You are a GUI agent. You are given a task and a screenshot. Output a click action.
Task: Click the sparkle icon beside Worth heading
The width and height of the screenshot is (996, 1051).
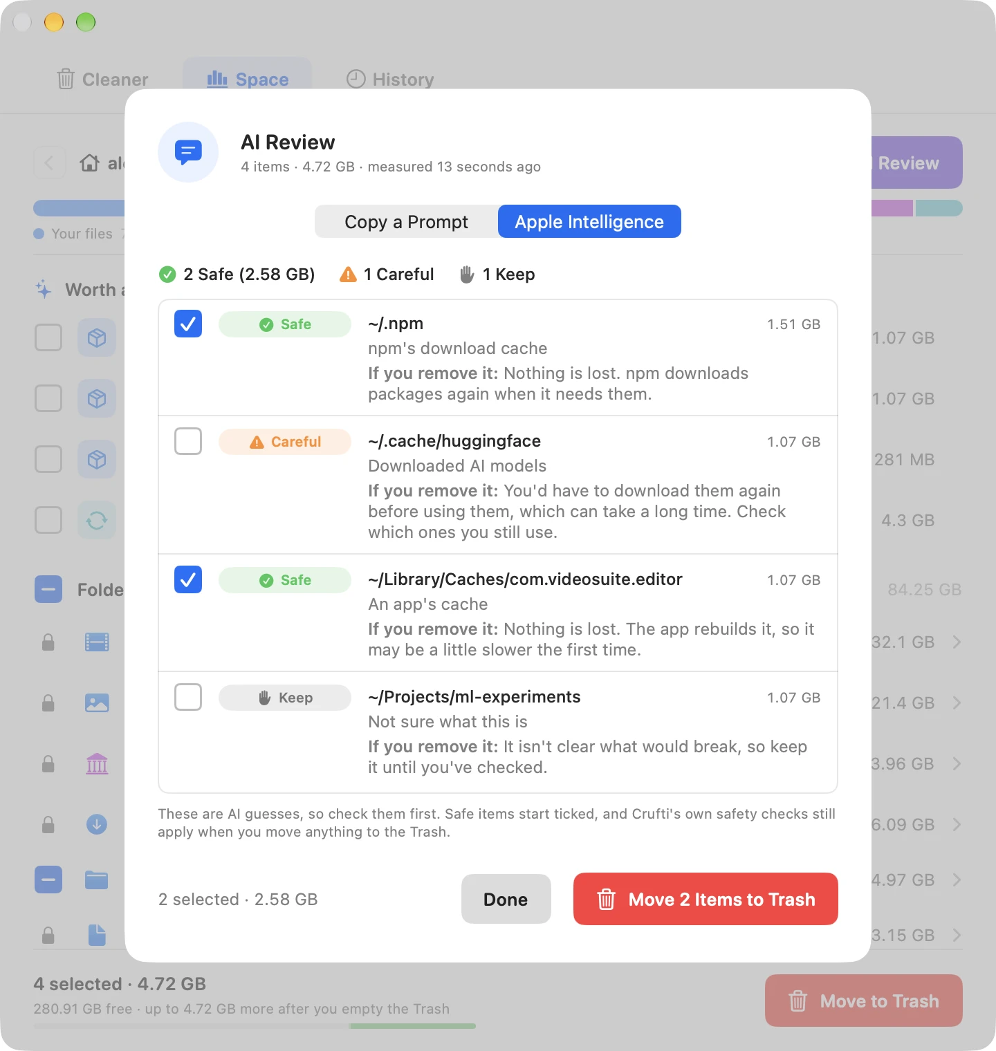click(x=44, y=289)
